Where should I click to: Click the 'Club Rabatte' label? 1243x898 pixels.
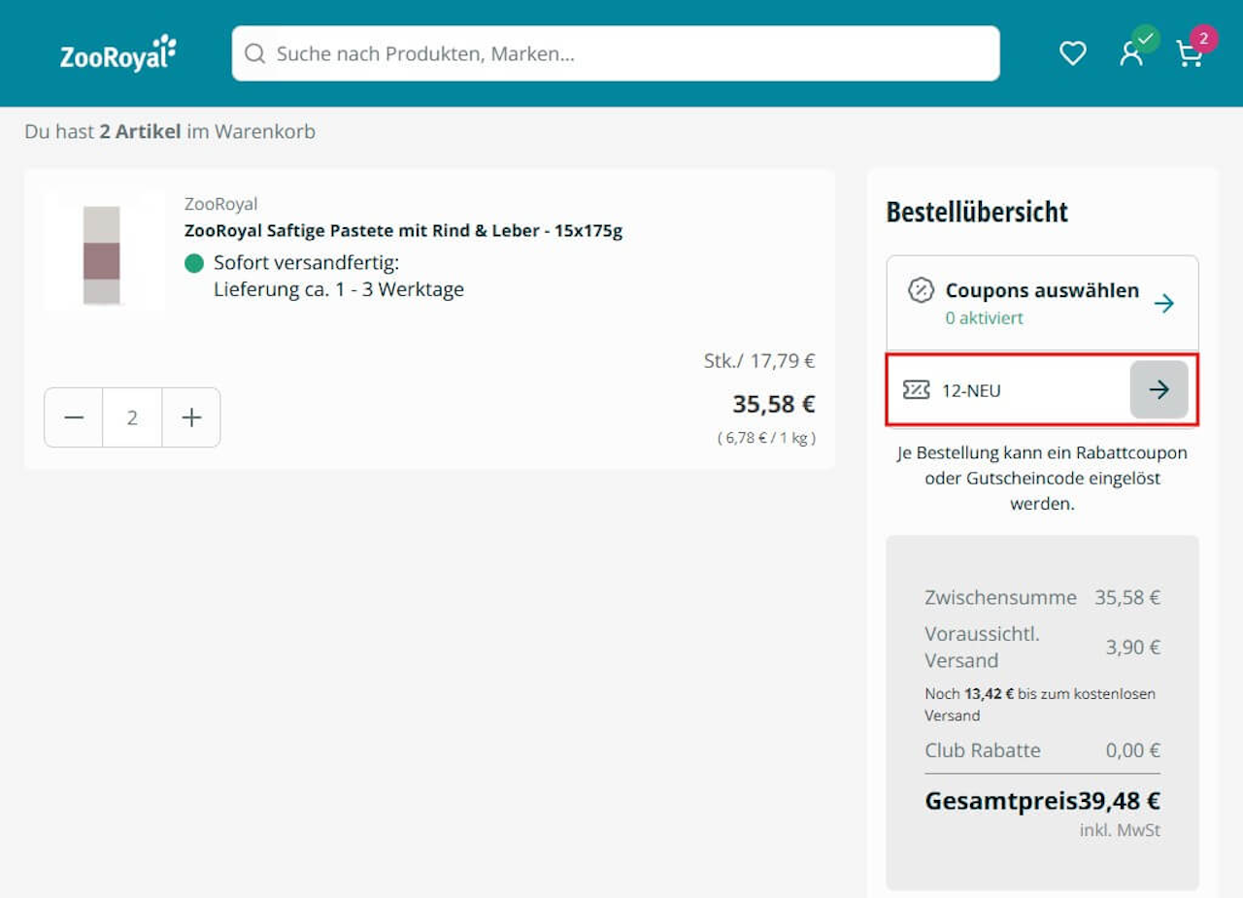[x=983, y=749]
